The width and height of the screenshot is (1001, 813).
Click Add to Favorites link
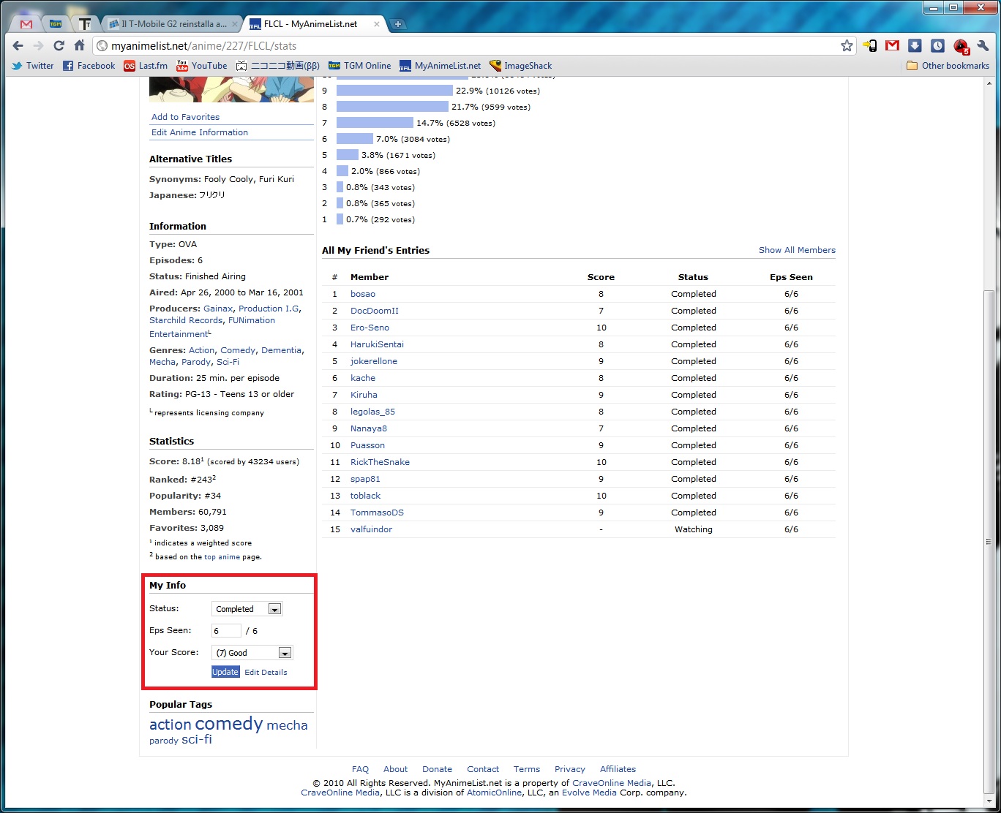185,117
